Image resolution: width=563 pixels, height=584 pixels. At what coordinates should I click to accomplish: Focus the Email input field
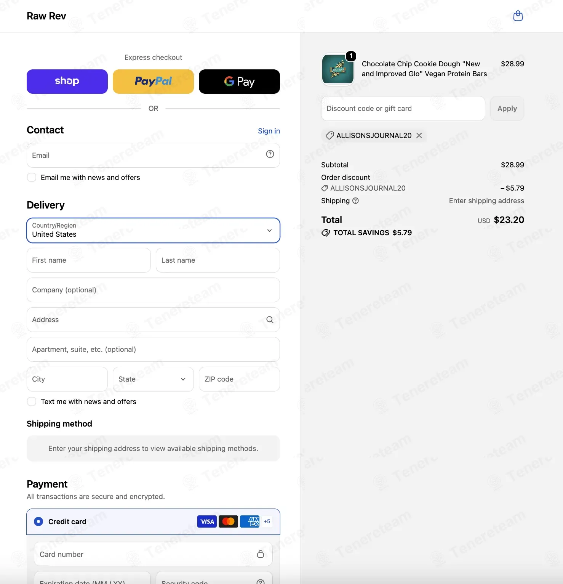tap(153, 155)
